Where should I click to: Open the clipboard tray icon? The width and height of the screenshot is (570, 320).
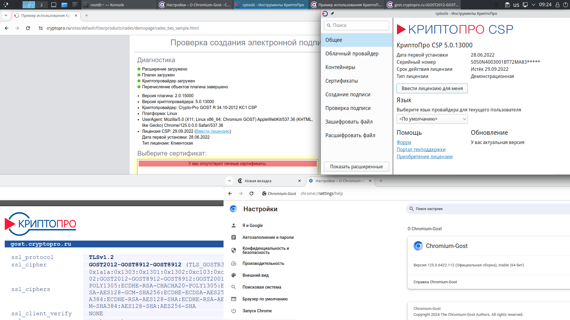(x=507, y=5)
